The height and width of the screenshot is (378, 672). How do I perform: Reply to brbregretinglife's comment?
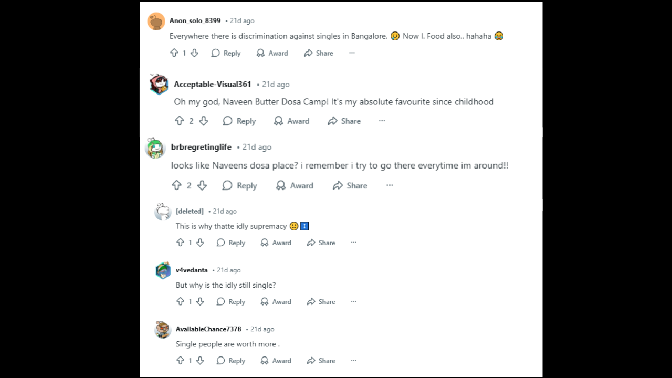(x=239, y=185)
